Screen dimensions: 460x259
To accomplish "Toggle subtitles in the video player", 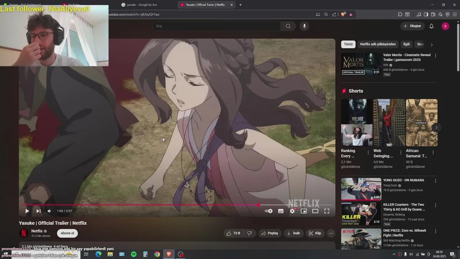I will [281, 211].
